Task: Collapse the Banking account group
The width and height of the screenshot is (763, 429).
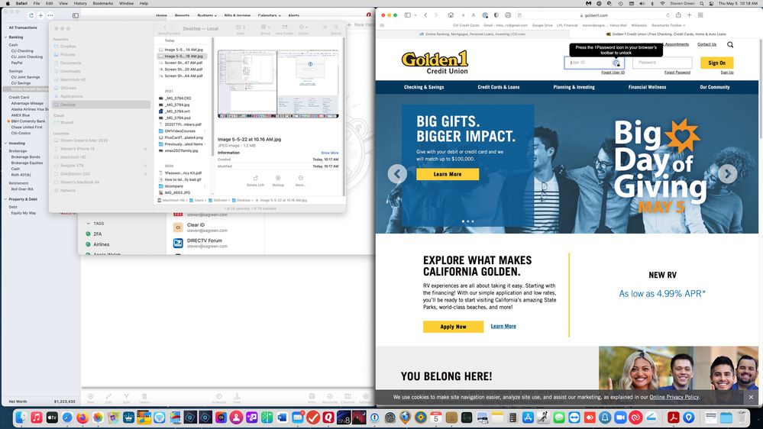Action: pos(5,37)
